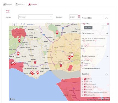Toggle the Superior rental category checkbox

(x=82, y=63)
